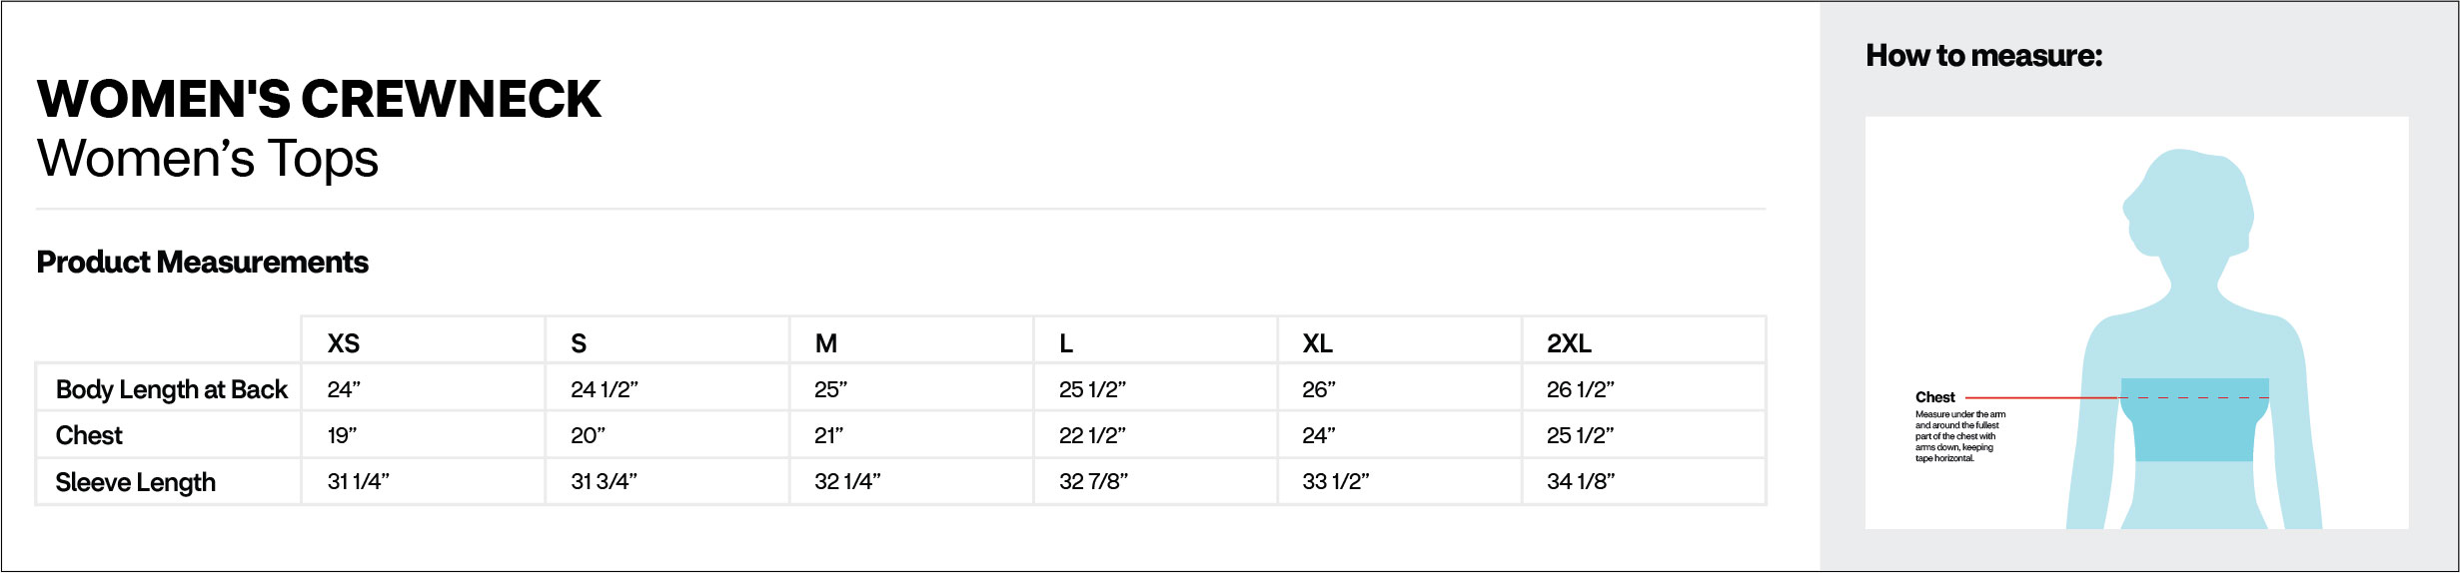Image resolution: width=2460 pixels, height=573 pixels.
Task: Select the S size column header
Action: point(579,343)
